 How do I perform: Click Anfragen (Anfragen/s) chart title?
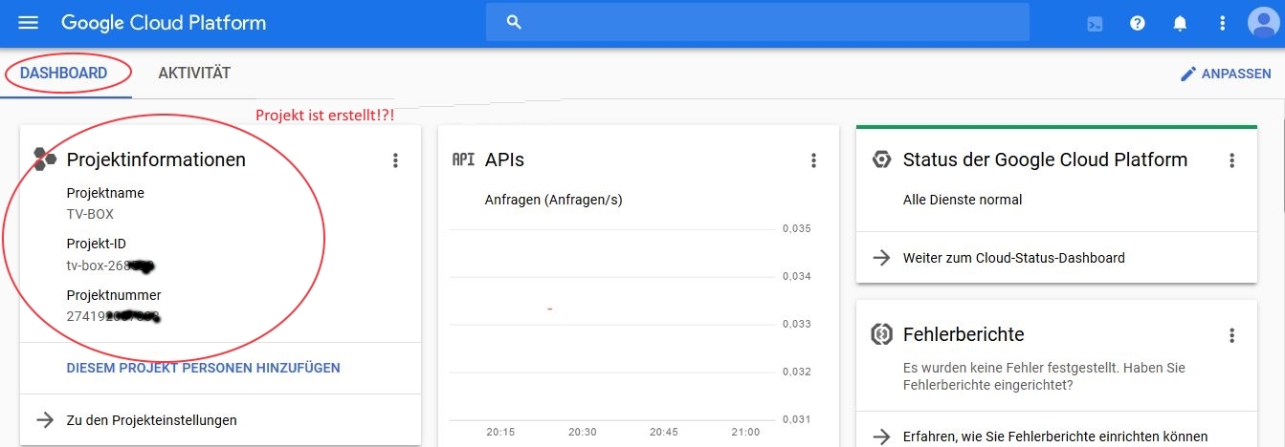coord(554,201)
